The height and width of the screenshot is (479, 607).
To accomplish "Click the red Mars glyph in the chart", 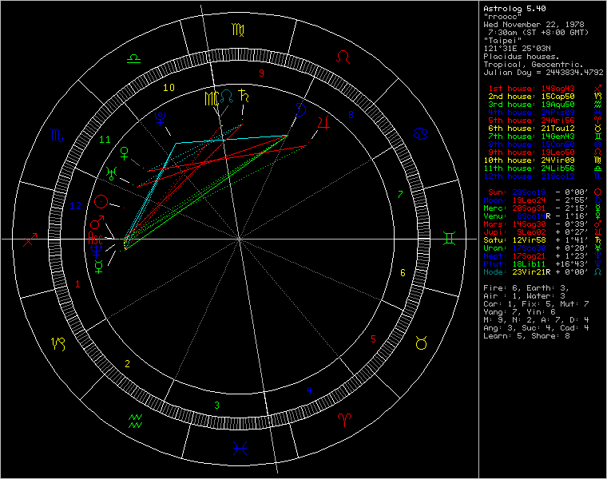I will 97,223.
